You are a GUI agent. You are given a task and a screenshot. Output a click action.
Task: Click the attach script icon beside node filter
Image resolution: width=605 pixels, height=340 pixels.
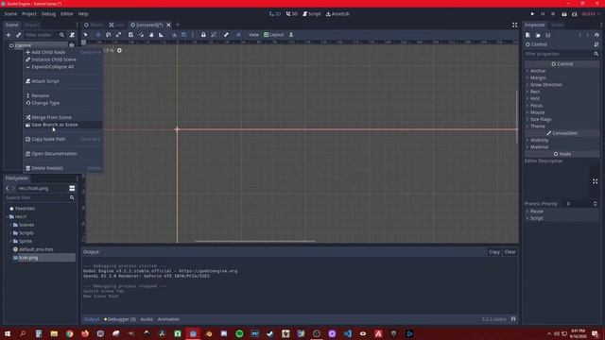[x=72, y=35]
